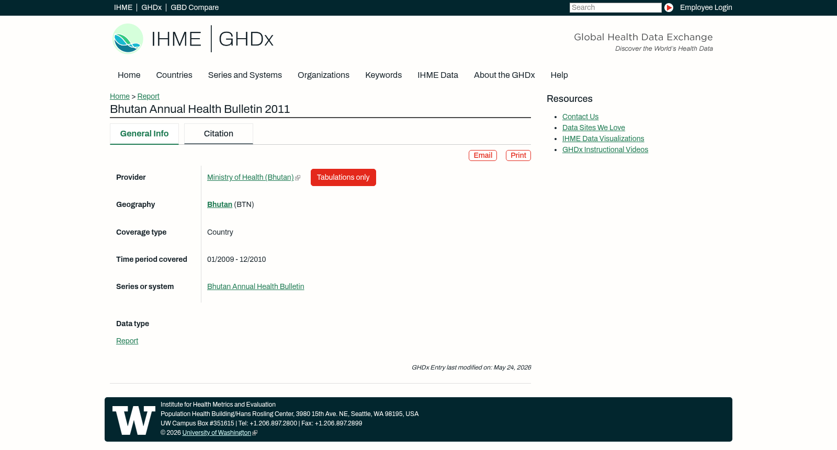Image resolution: width=837 pixels, height=450 pixels.
Task: Click the Bhutan Annual Health Bulletin 2011 title
Action: tap(200, 109)
